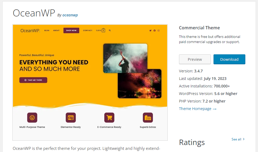Screen dimensions: 258x152
Task: Click the Multi-Purpose Theme label
Action: click(x=32, y=127)
